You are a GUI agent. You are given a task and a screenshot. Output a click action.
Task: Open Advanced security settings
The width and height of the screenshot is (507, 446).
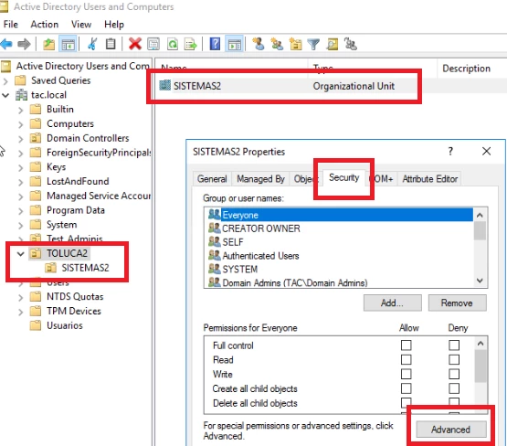click(450, 430)
